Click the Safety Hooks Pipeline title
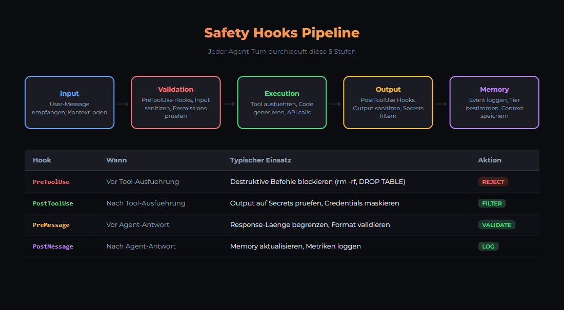 pyautogui.click(x=282, y=33)
